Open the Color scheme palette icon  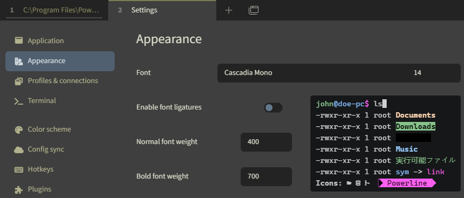18,130
